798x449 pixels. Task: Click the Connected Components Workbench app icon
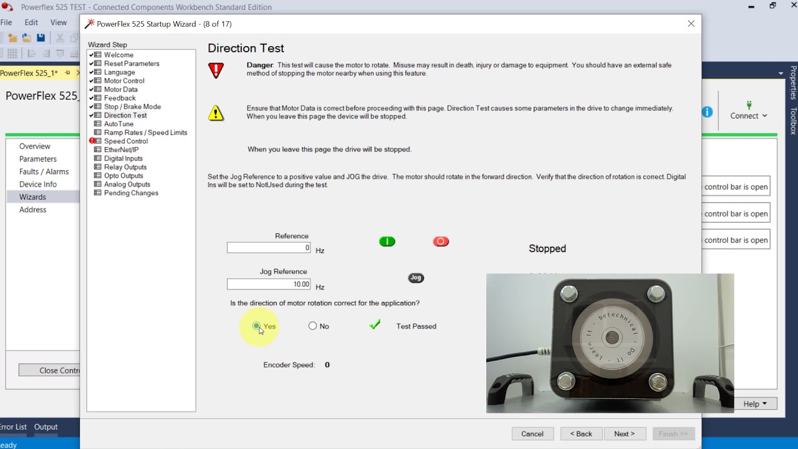pyautogui.click(x=7, y=7)
